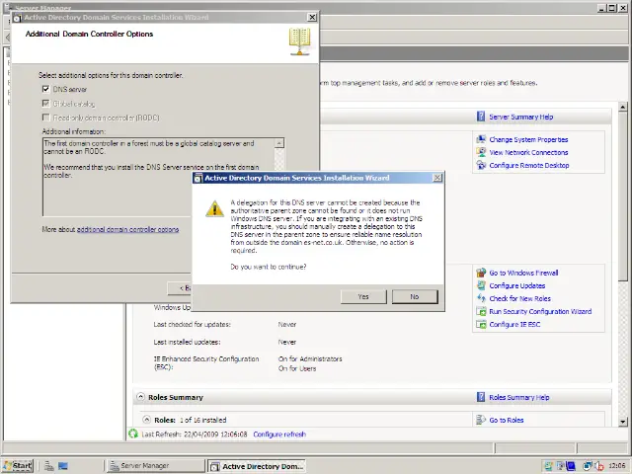Image resolution: width=632 pixels, height=474 pixels.
Task: Toggle the DNS server checkbox
Action: pyautogui.click(x=46, y=89)
